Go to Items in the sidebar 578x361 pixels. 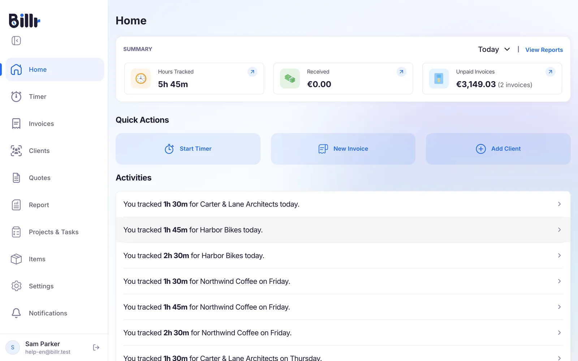click(x=55, y=259)
